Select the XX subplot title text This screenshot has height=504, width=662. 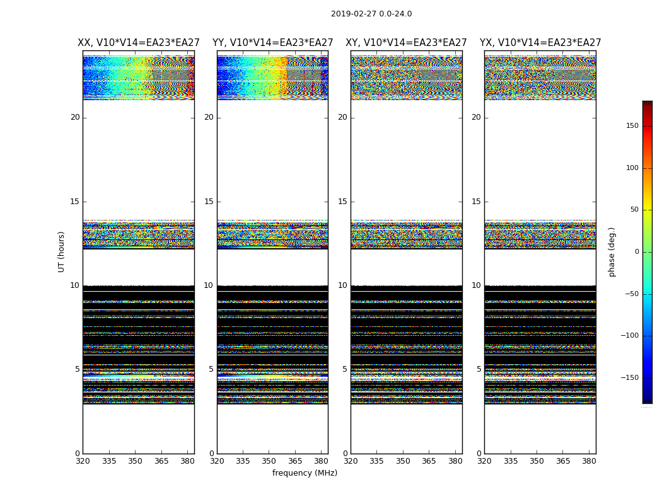(x=138, y=43)
